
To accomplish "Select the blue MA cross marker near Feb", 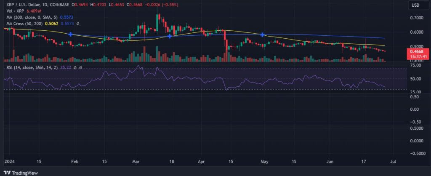I will [x=71, y=35].
